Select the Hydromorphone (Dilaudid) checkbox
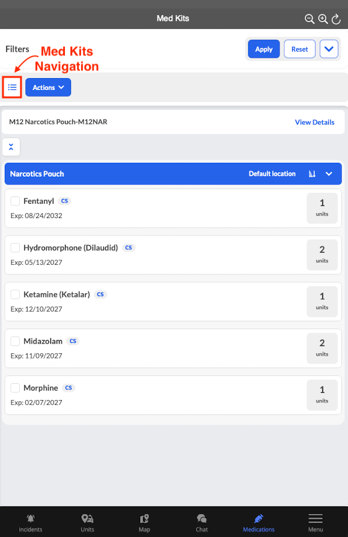 click(15, 247)
